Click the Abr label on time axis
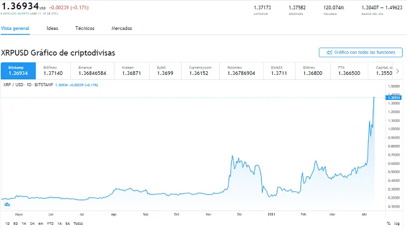 point(364,214)
